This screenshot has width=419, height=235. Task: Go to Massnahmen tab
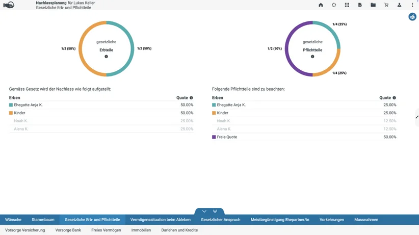tap(366, 220)
